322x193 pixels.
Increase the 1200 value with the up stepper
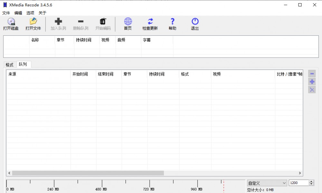311,181
